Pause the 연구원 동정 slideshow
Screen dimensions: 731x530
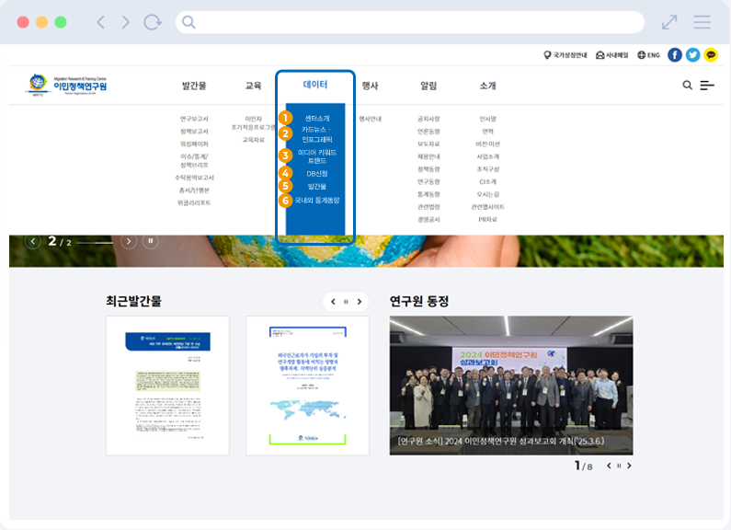click(619, 467)
